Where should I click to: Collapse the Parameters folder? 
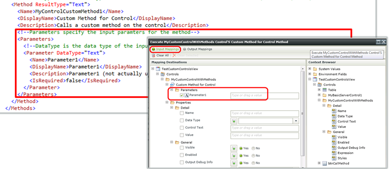click(x=172, y=90)
